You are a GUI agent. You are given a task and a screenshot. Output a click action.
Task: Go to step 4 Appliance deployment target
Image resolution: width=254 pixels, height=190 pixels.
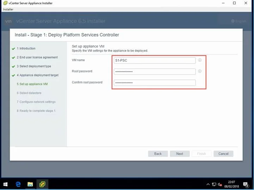(38, 75)
